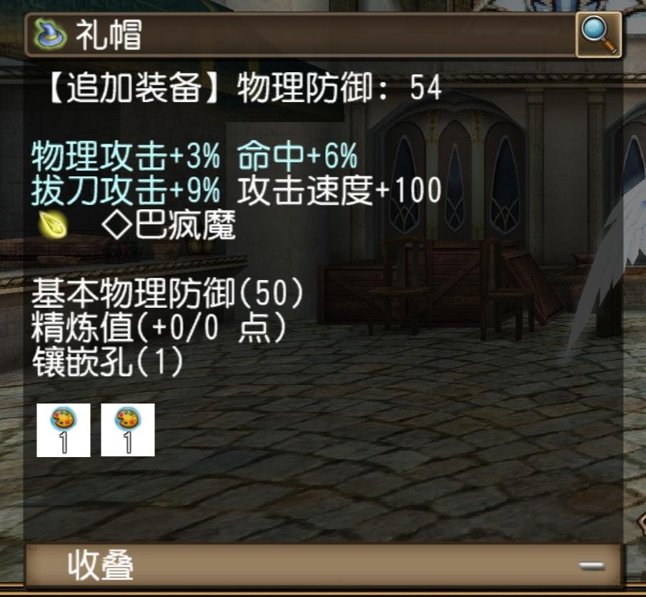Click the magnifying glass inspect icon
The width and height of the screenshot is (646, 597).
click(599, 34)
